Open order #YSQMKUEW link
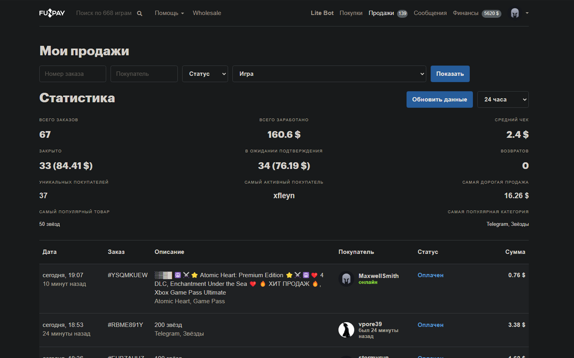The image size is (574, 358). [x=127, y=275]
